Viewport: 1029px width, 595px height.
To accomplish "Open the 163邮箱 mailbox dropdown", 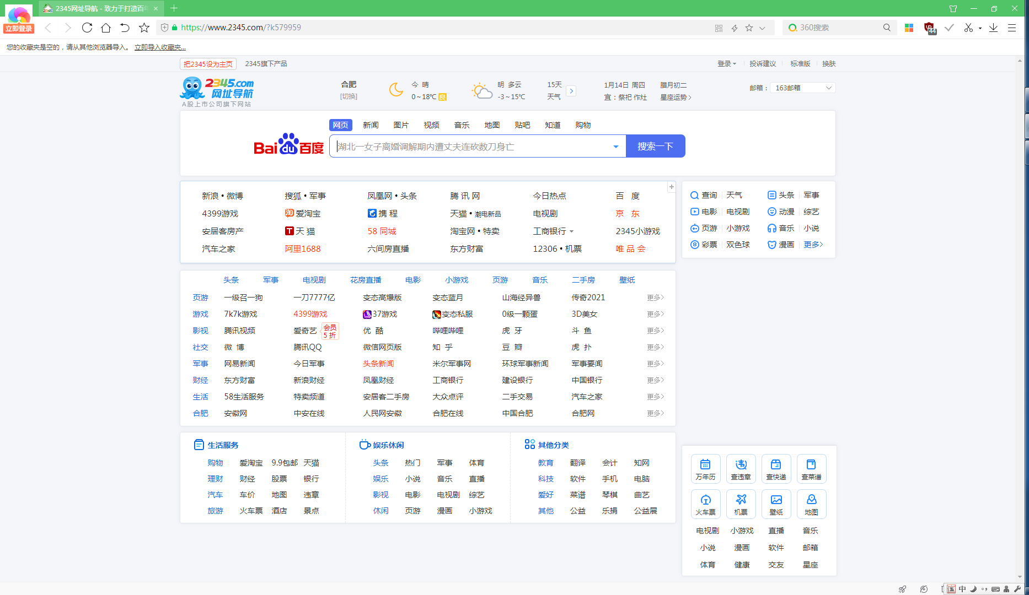I will click(x=803, y=88).
